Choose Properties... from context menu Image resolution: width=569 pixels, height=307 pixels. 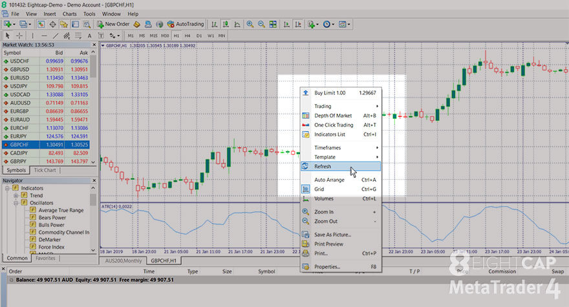[x=341, y=267]
